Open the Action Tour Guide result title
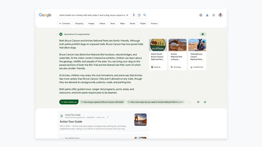The image size is (262, 147). (x=71, y=122)
